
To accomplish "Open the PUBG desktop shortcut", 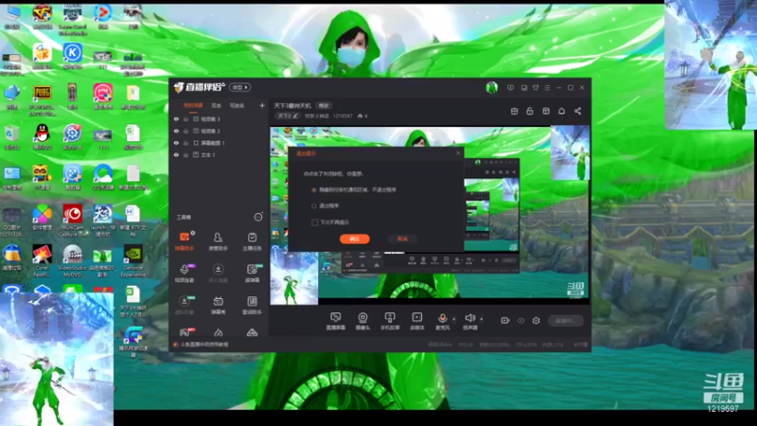I will (x=42, y=99).
